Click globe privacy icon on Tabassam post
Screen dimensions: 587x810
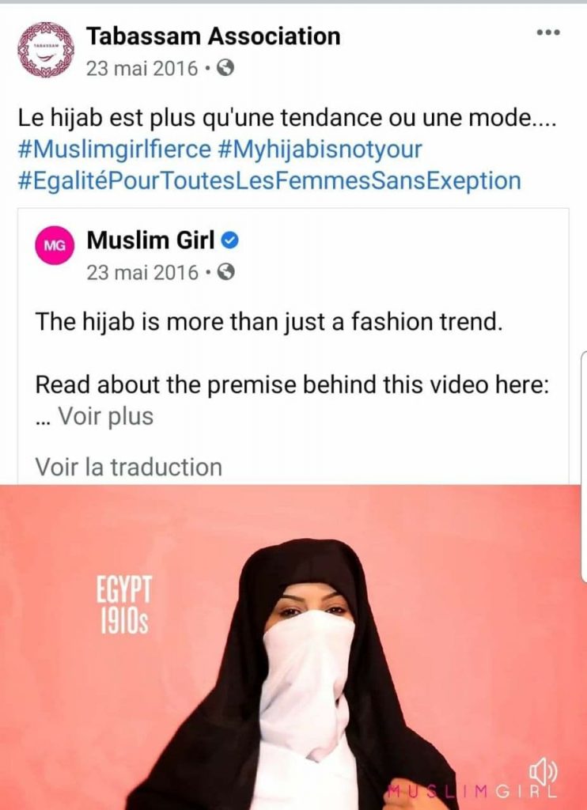(x=225, y=68)
